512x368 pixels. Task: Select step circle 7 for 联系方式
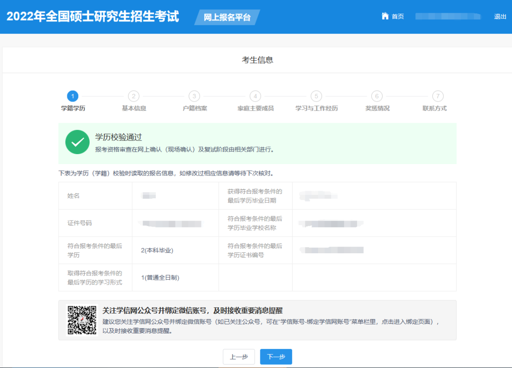coord(438,96)
